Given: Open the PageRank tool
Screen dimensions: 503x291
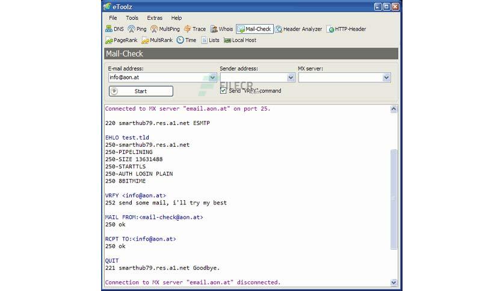Looking at the screenshot, I should click(122, 40).
